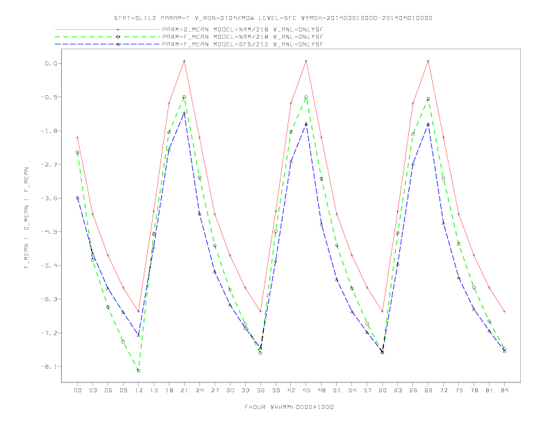Click the x-axis tick label 72
The image size is (550, 425).
443,390
